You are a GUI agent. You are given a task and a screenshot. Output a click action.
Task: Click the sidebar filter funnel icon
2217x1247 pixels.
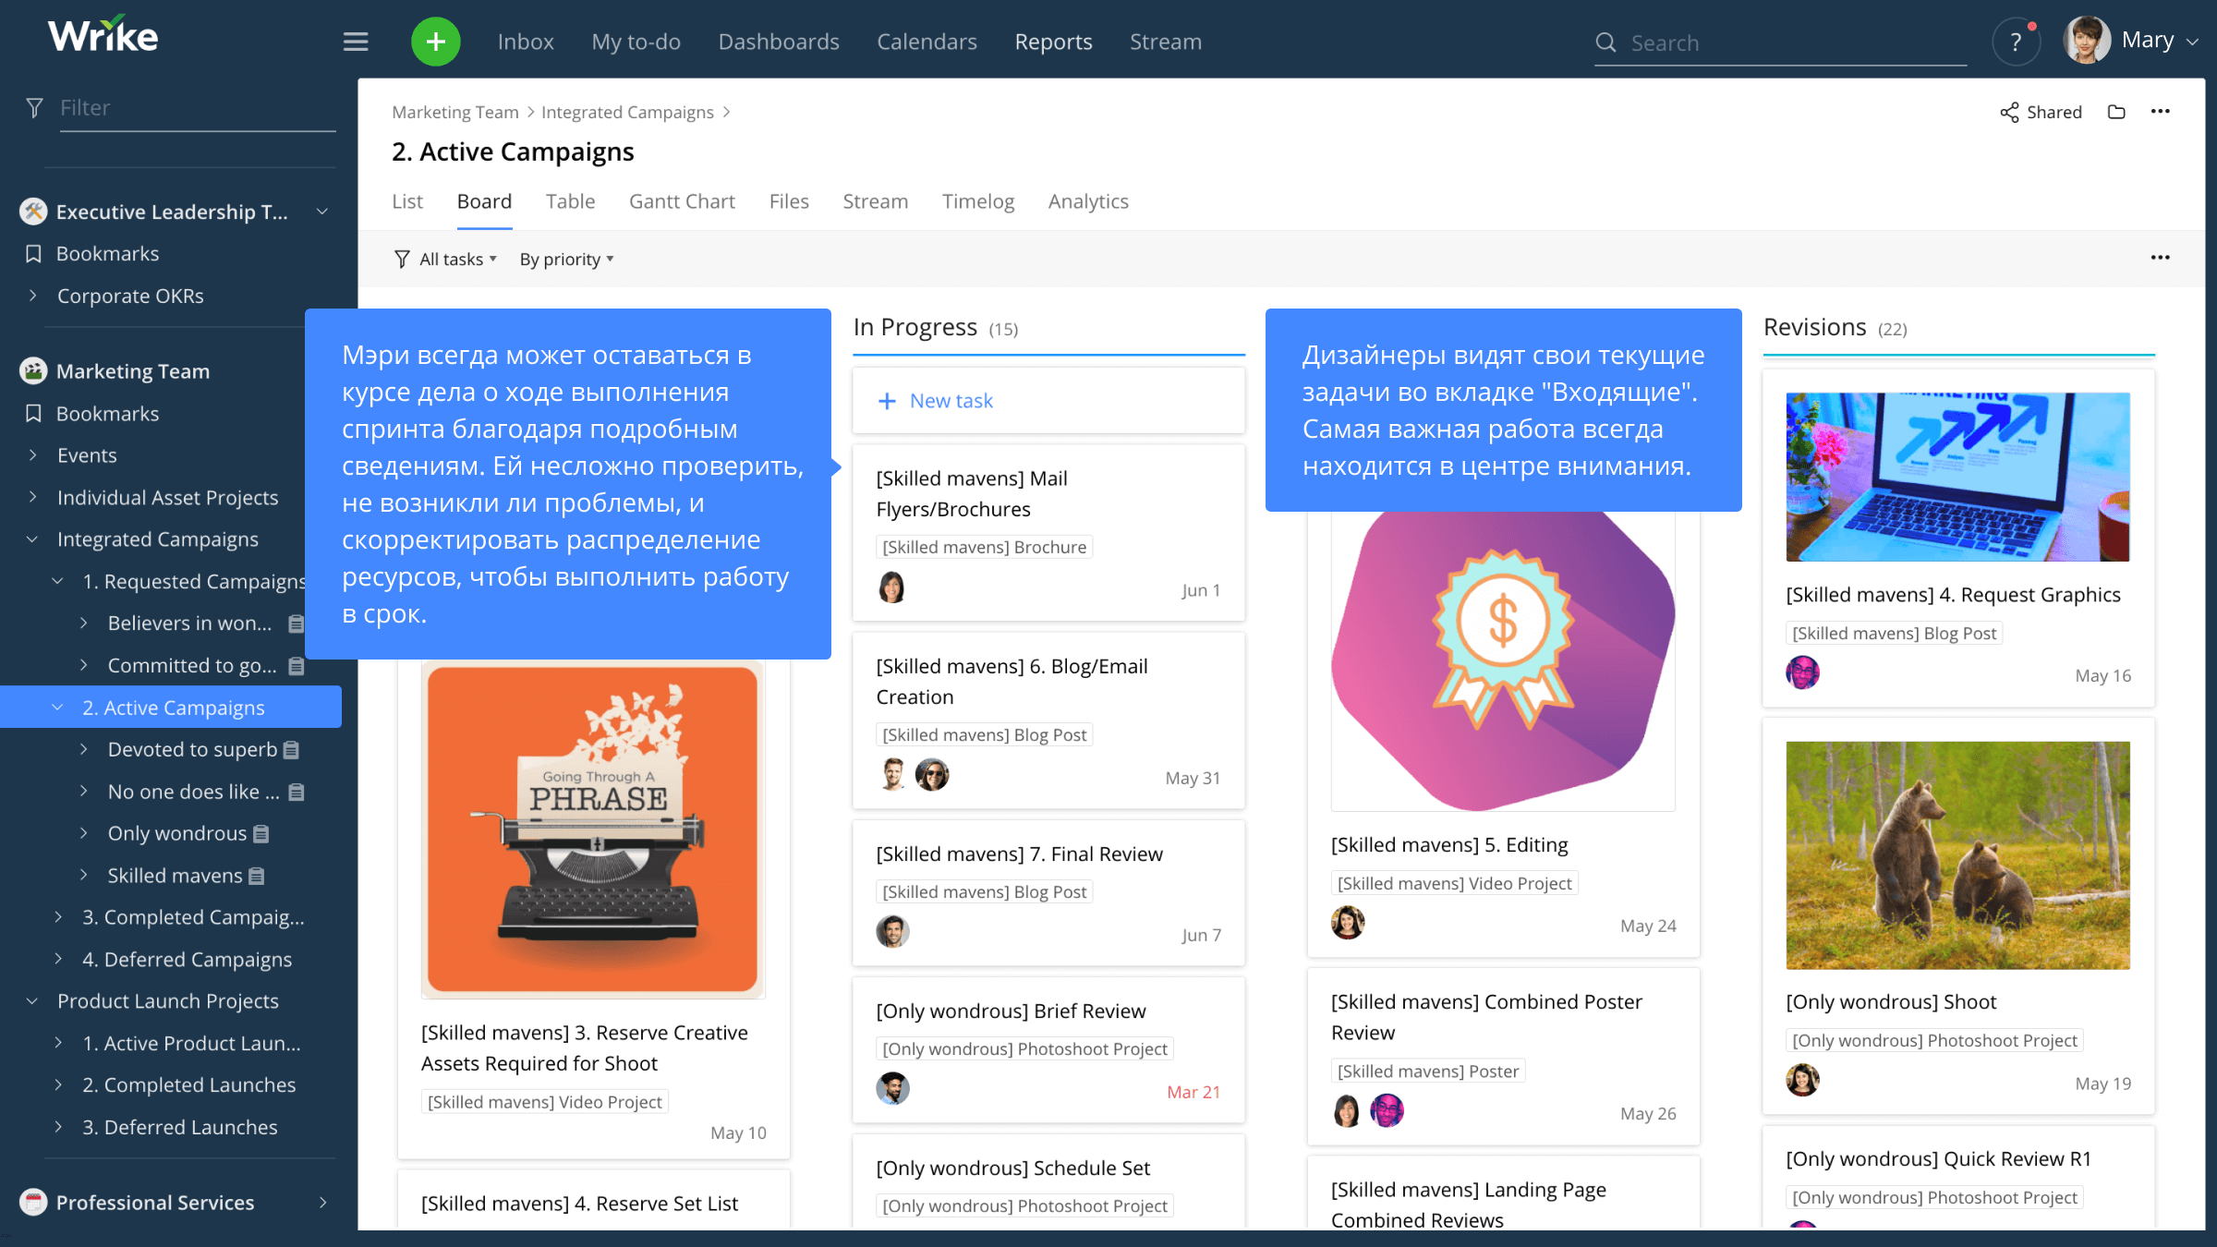pyautogui.click(x=34, y=108)
